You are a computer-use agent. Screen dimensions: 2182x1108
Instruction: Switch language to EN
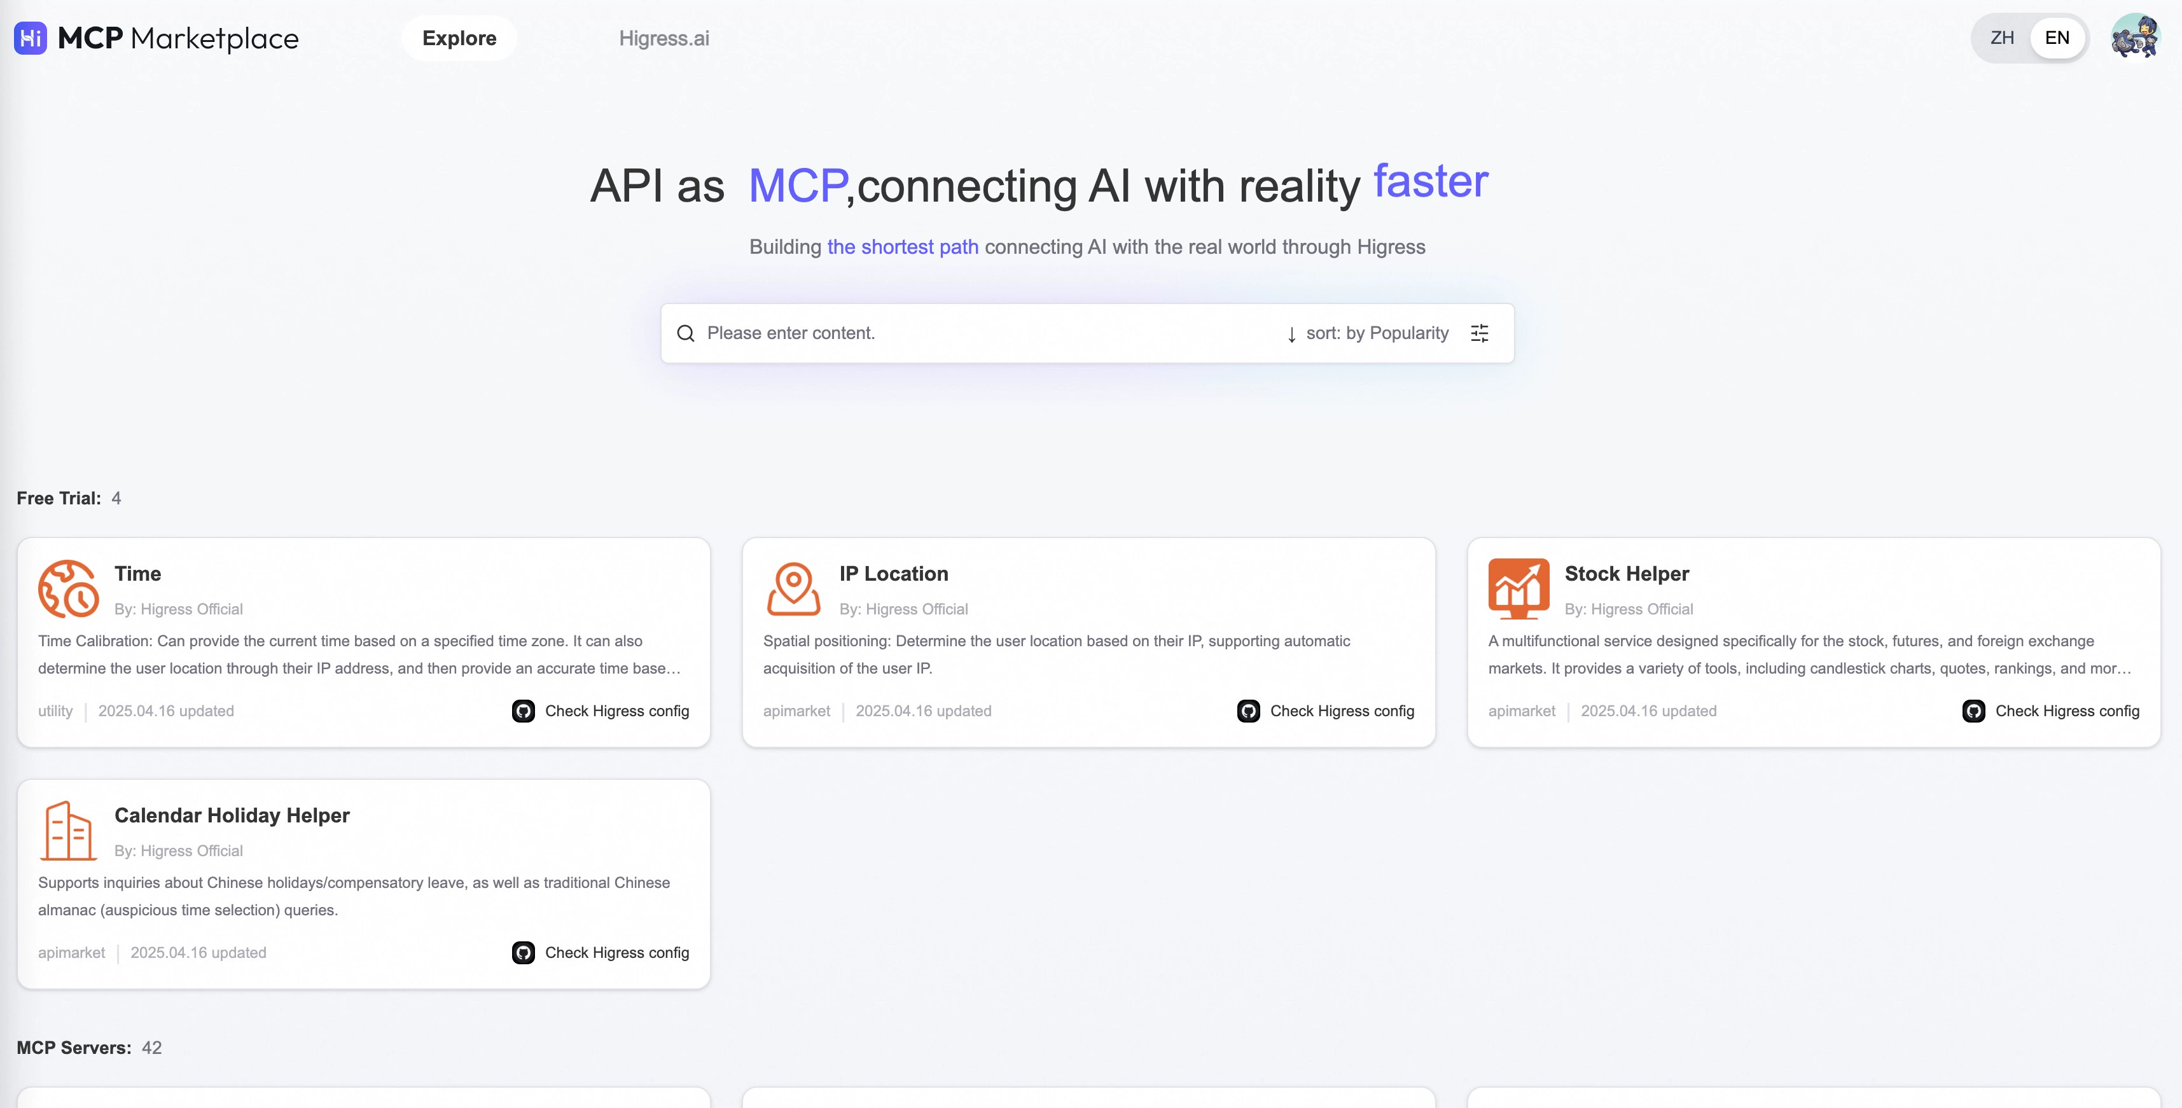click(x=2057, y=38)
